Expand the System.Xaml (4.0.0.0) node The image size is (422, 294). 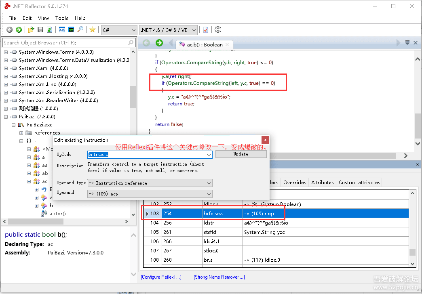click(x=6, y=68)
